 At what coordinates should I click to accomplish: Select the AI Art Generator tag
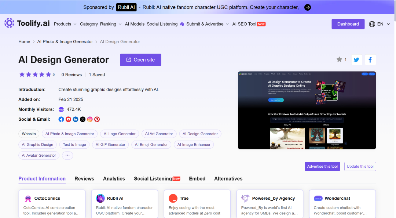tap(159, 134)
